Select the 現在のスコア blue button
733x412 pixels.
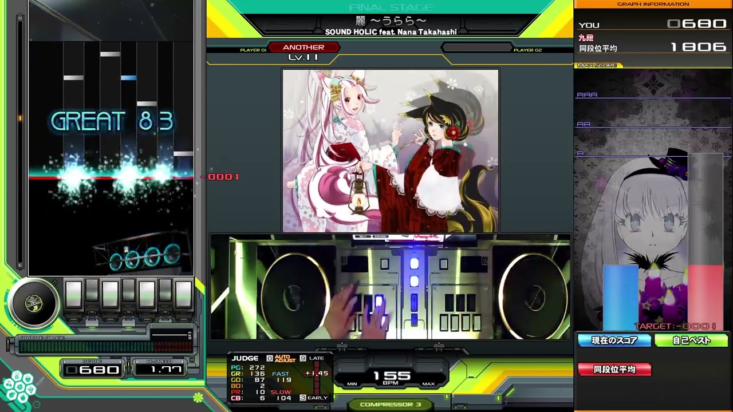[x=614, y=340]
